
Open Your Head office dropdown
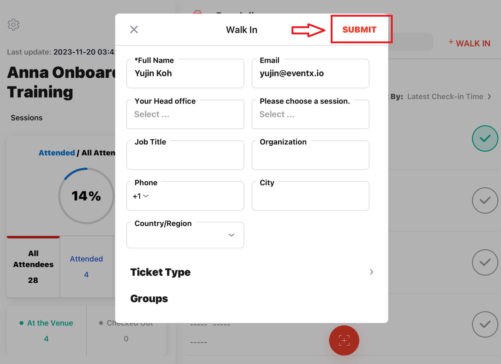[x=185, y=115]
